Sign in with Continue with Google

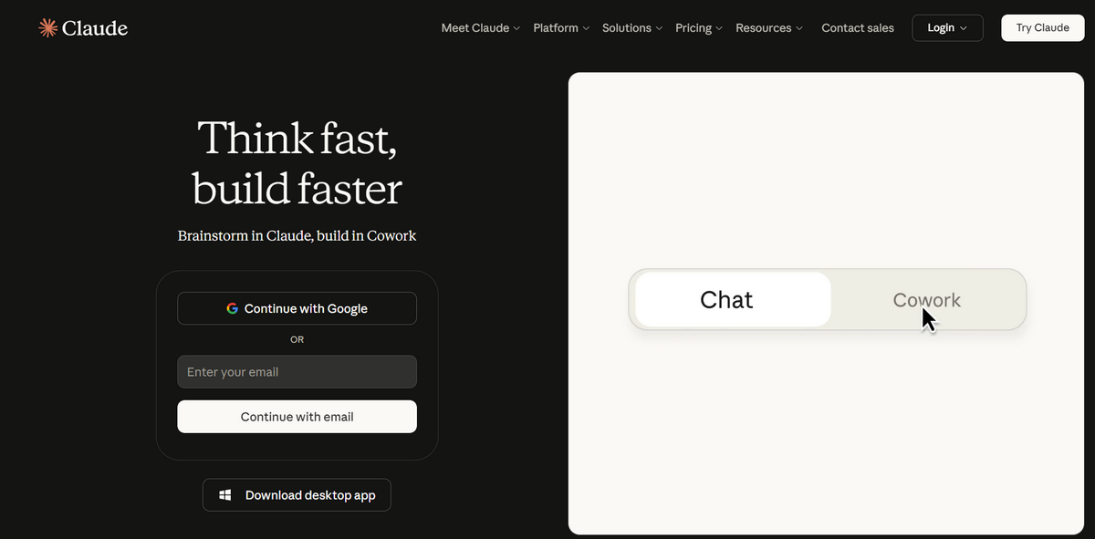(x=297, y=308)
